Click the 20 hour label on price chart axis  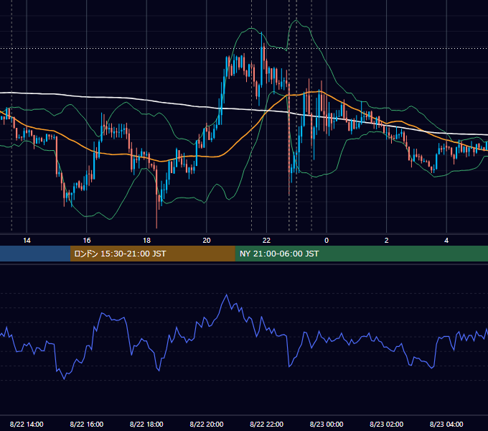(207, 241)
